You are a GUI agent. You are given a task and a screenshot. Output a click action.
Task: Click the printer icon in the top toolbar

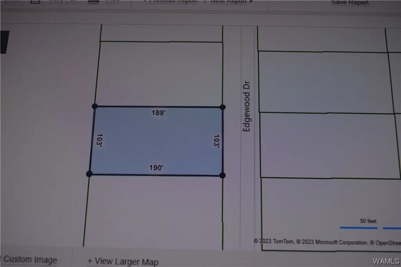(93, 2)
